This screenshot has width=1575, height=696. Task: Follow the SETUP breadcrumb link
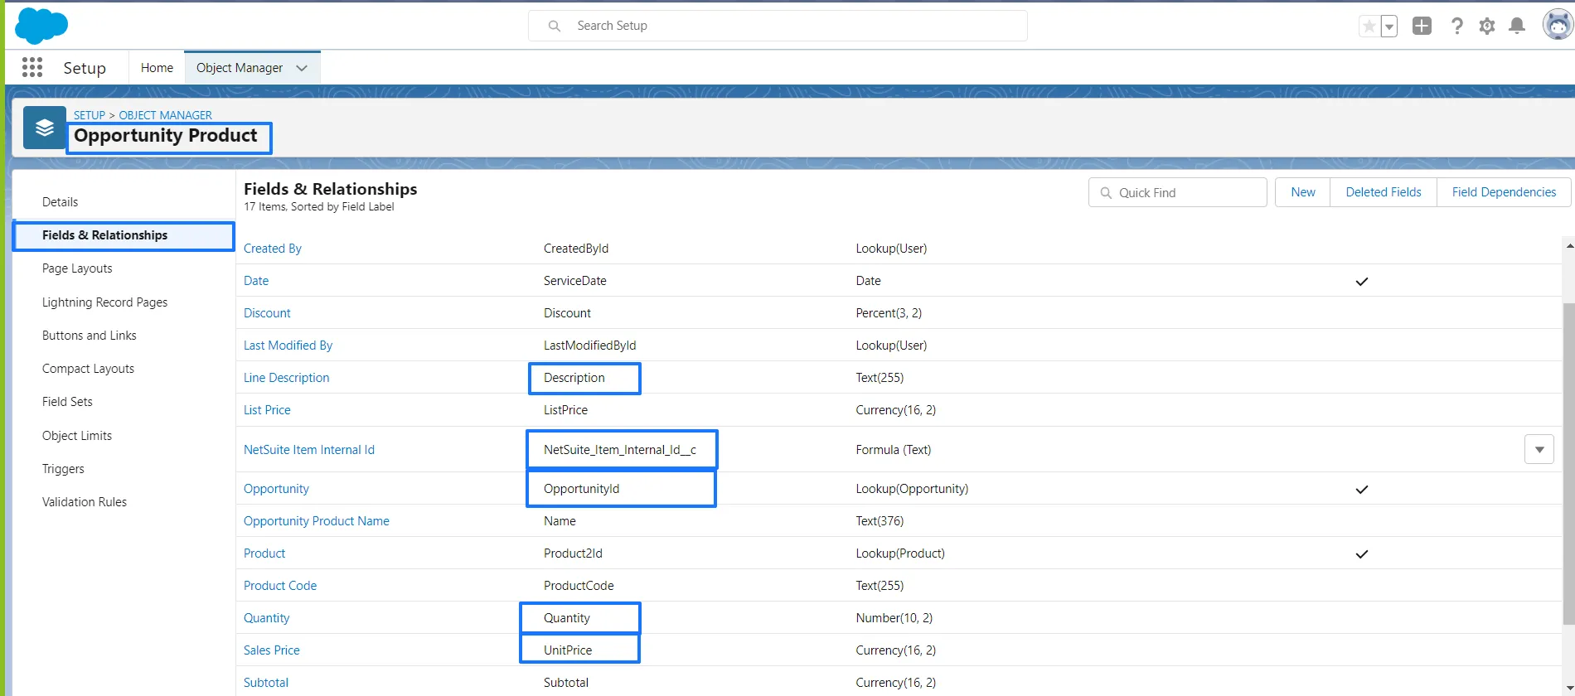pyautogui.click(x=90, y=115)
